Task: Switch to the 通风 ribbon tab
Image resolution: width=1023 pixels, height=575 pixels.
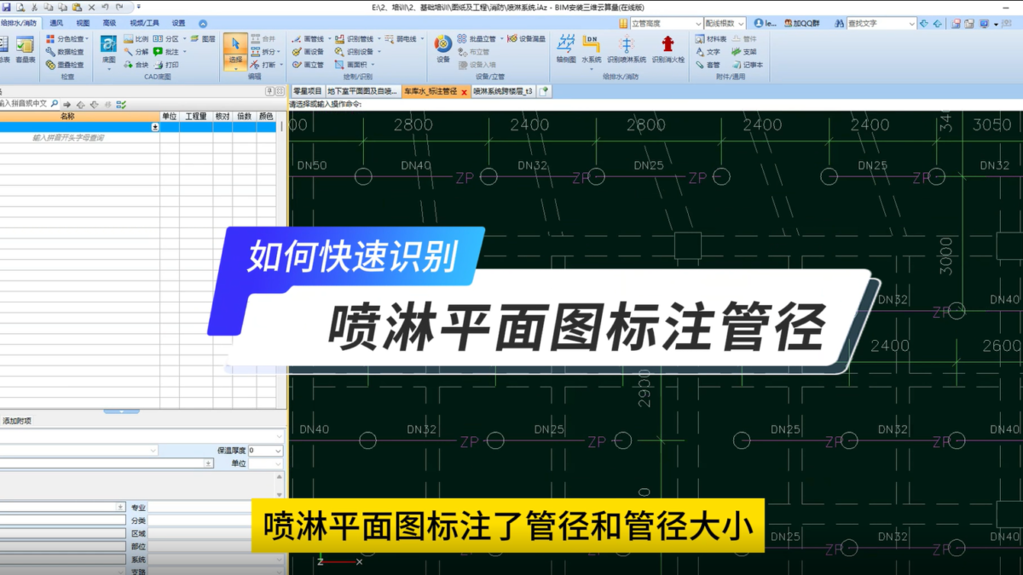Action: [56, 23]
